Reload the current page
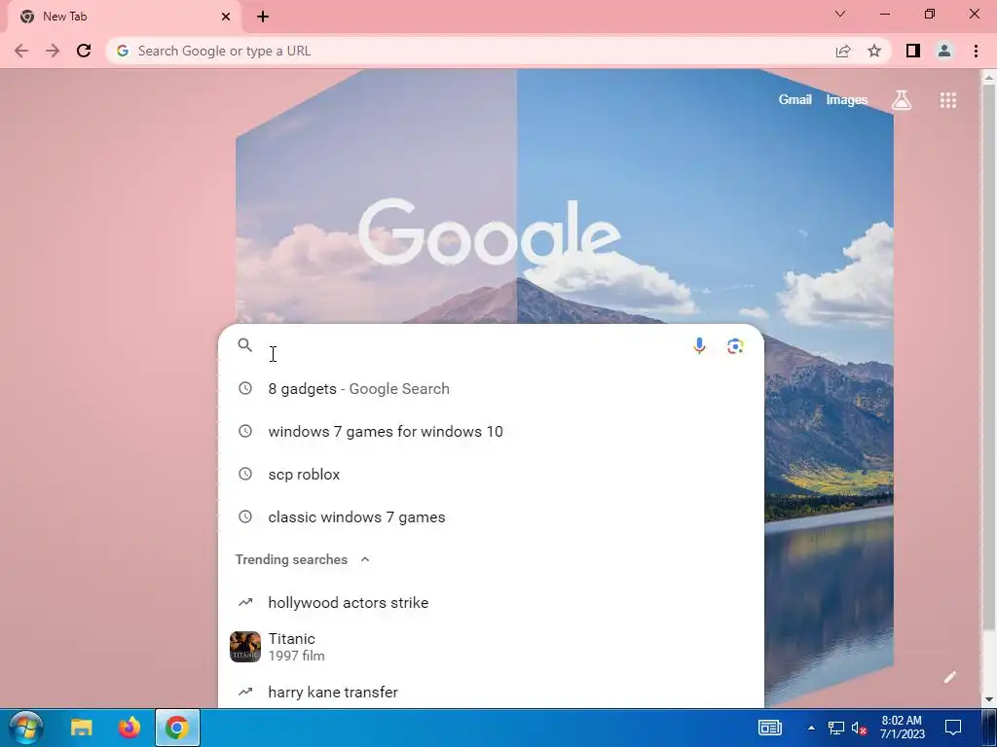The image size is (997, 747). click(84, 51)
